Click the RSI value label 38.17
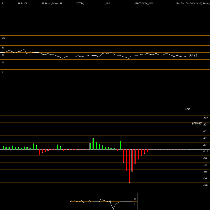 pyautogui.click(x=193, y=55)
